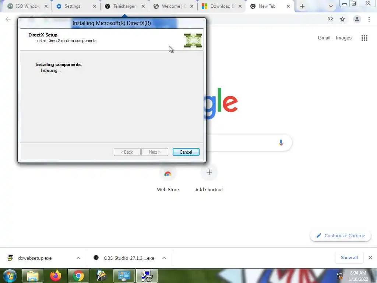Open Chrome taskbar icon
The width and height of the screenshot is (377, 283).
(x=78, y=276)
